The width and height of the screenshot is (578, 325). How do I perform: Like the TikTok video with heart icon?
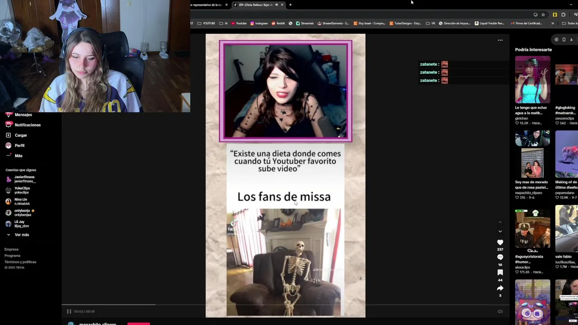pos(500,242)
